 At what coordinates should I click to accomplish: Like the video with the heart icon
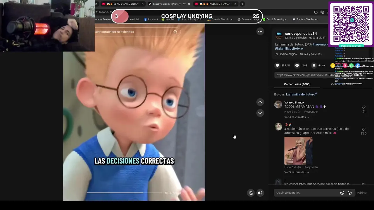[278, 66]
